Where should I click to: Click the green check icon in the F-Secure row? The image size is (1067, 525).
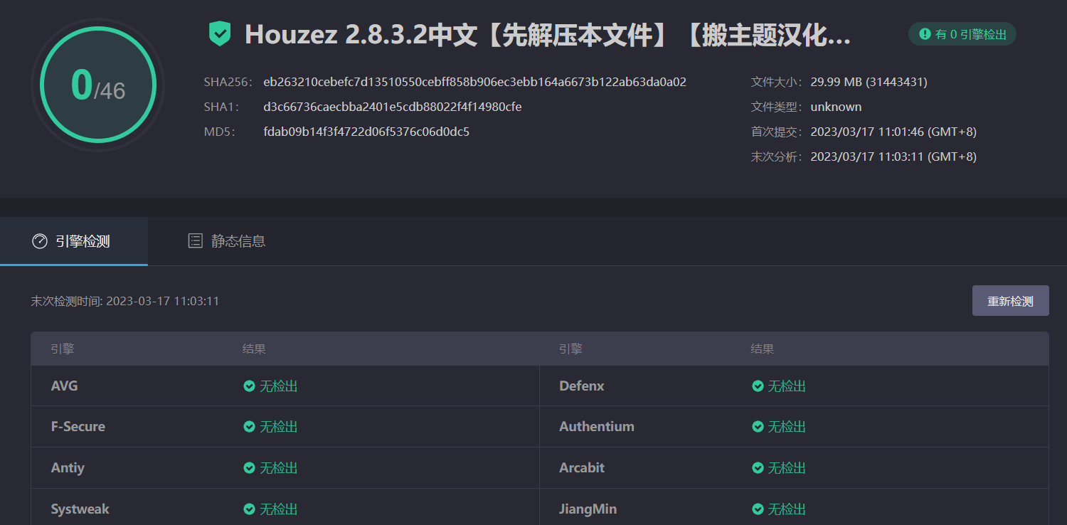click(250, 427)
